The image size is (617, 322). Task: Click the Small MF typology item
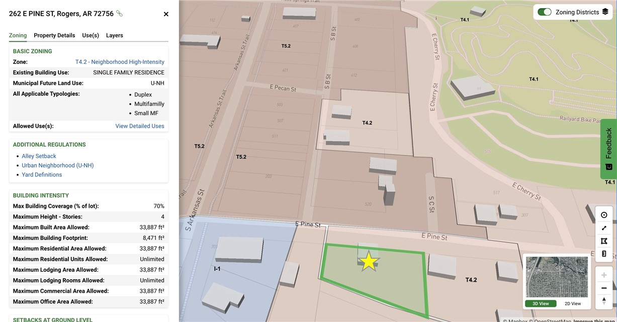[146, 113]
